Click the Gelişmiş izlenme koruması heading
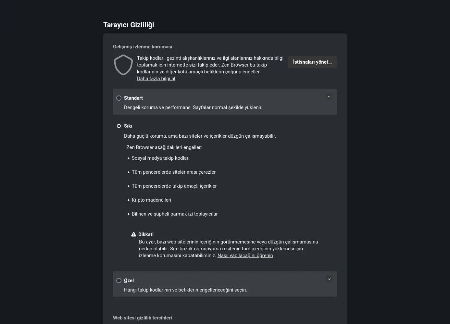This screenshot has height=324, width=450. [x=143, y=47]
